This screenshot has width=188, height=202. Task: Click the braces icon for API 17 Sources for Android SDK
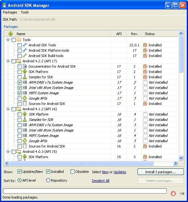point(25,104)
